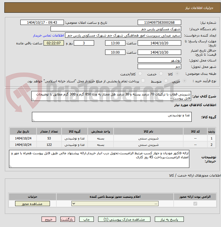The width and height of the screenshot is (221, 227).
Task: Open the اعلام وضعیت مجوز dropdown
Action: coord(115,204)
